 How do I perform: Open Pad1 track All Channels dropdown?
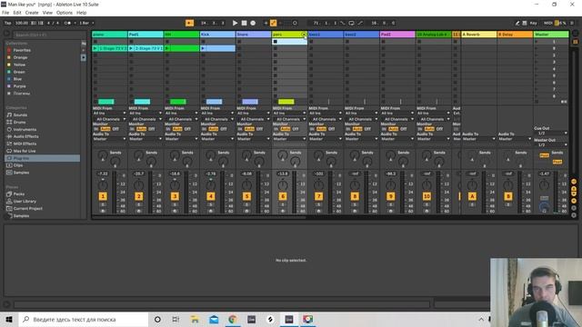(145, 119)
